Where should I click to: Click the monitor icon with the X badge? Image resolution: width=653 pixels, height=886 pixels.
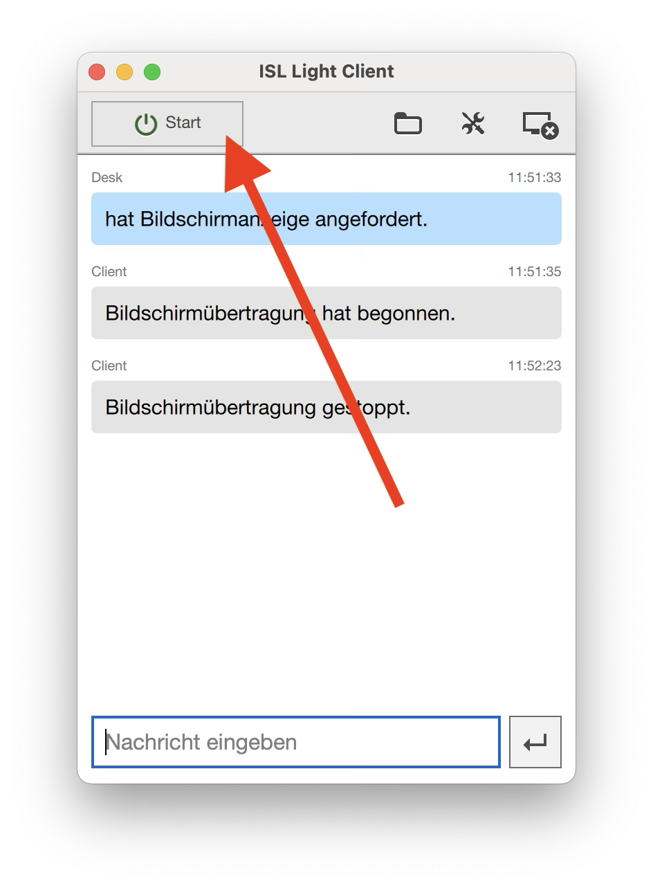coord(540,125)
